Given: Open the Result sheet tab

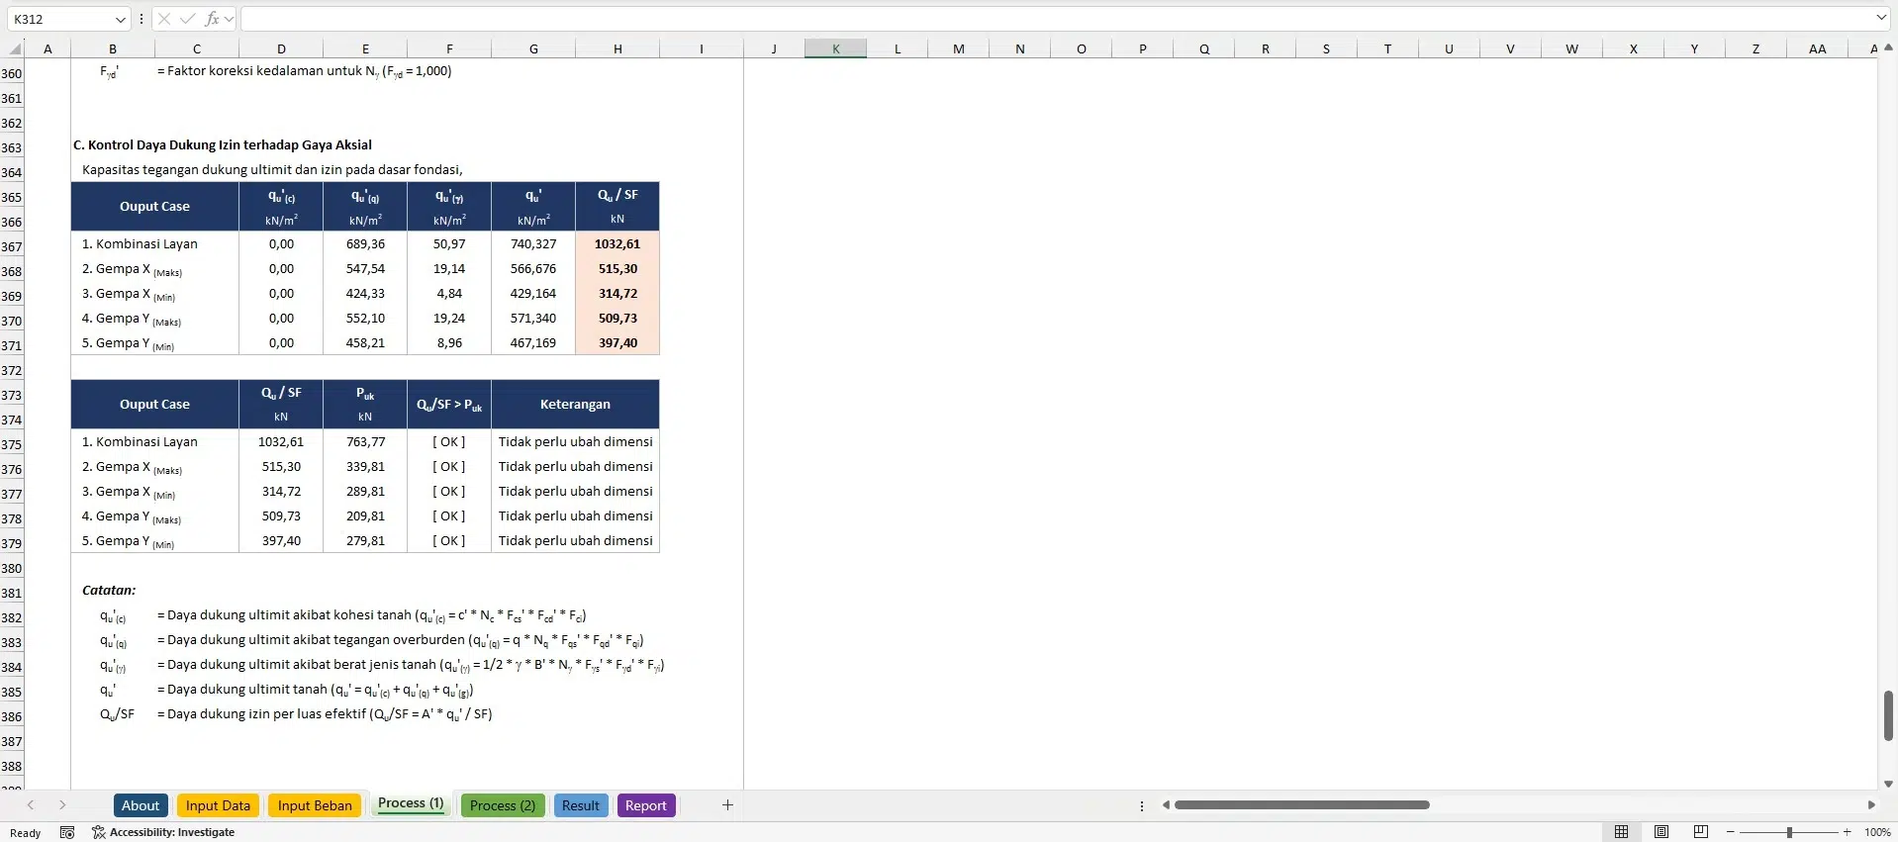Looking at the screenshot, I should [x=580, y=805].
